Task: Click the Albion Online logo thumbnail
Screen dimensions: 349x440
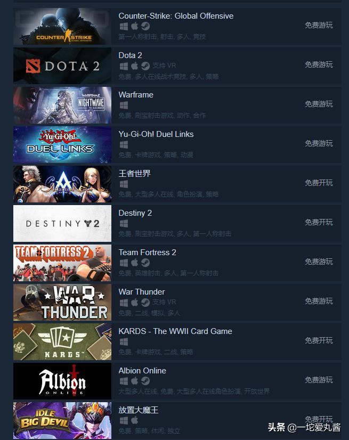Action: point(62,381)
